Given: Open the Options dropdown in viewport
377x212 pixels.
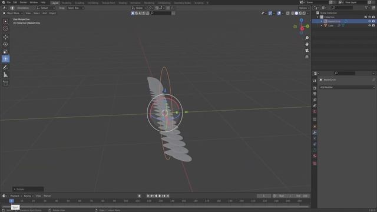Looking at the screenshot, I should coord(304,8).
